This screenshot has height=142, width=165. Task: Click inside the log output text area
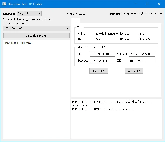pos(116,123)
